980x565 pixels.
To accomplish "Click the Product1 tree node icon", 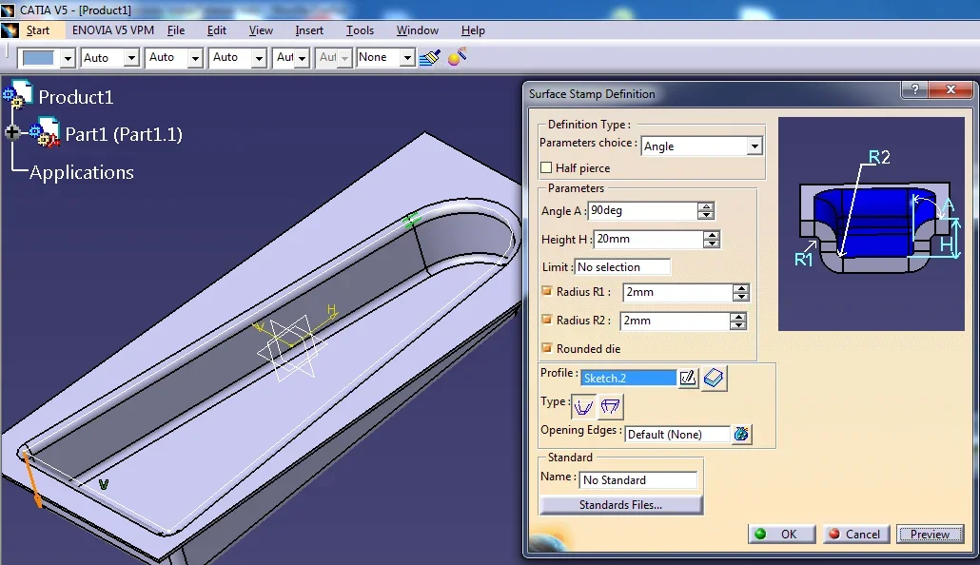I will pos(17,96).
